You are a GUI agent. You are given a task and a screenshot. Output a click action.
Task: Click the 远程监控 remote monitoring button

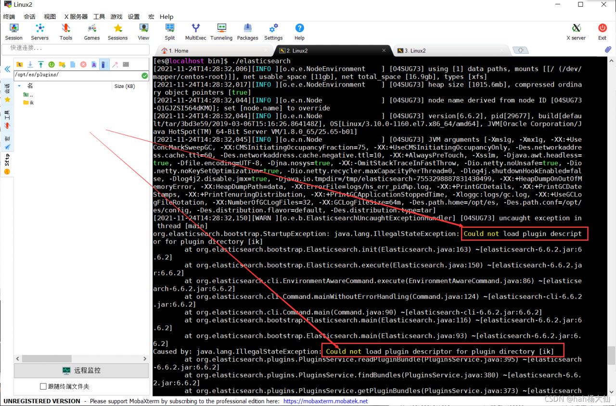click(81, 370)
